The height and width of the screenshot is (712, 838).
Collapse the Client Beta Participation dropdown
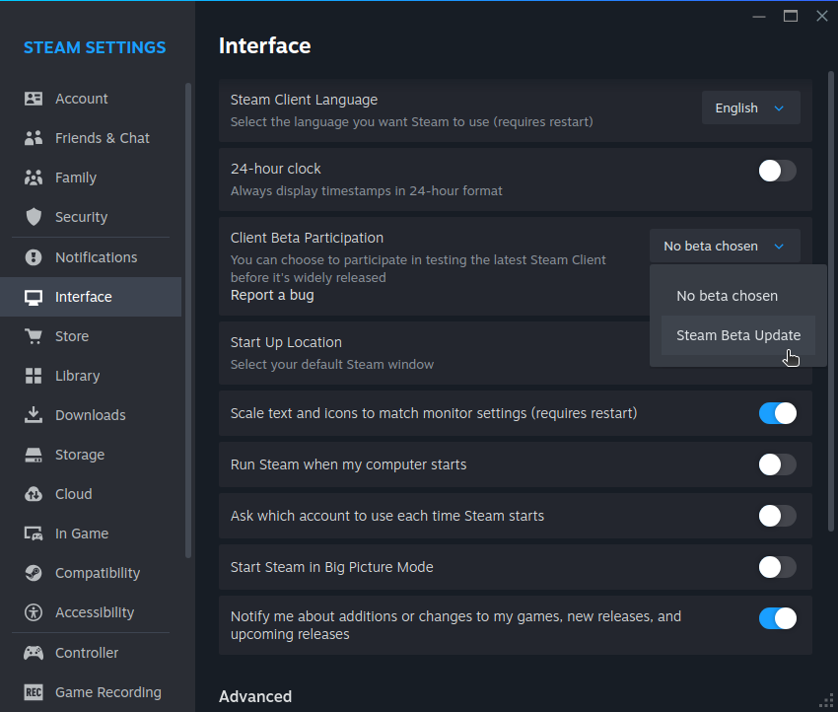(725, 246)
